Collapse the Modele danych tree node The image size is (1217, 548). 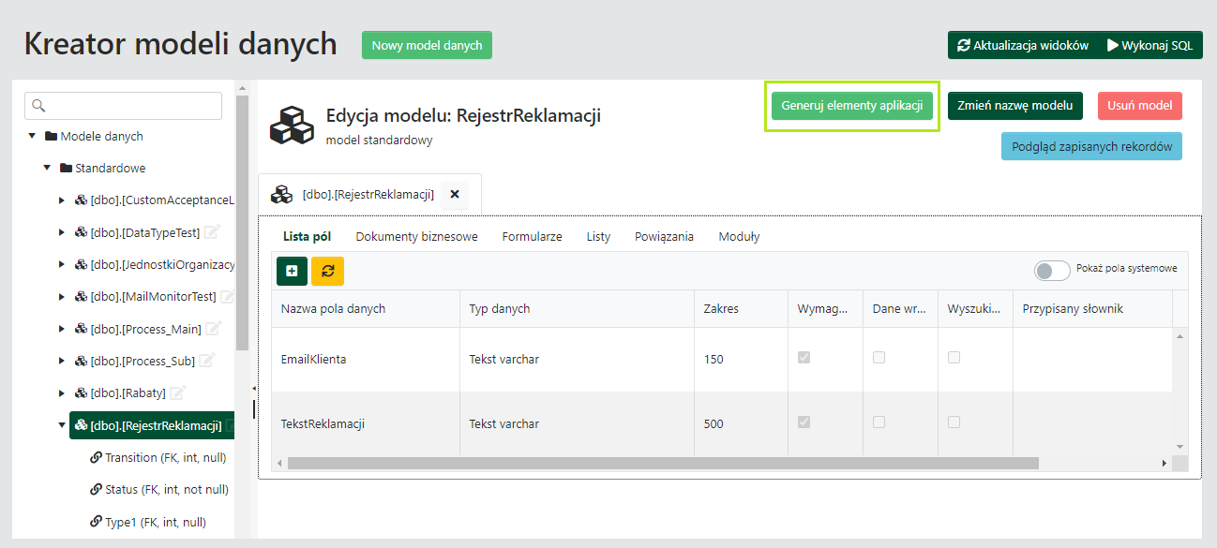[x=33, y=137]
